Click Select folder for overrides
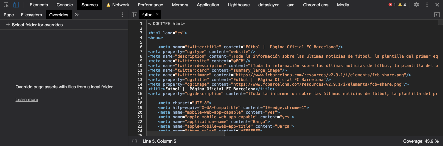The image size is (443, 146). (34, 25)
